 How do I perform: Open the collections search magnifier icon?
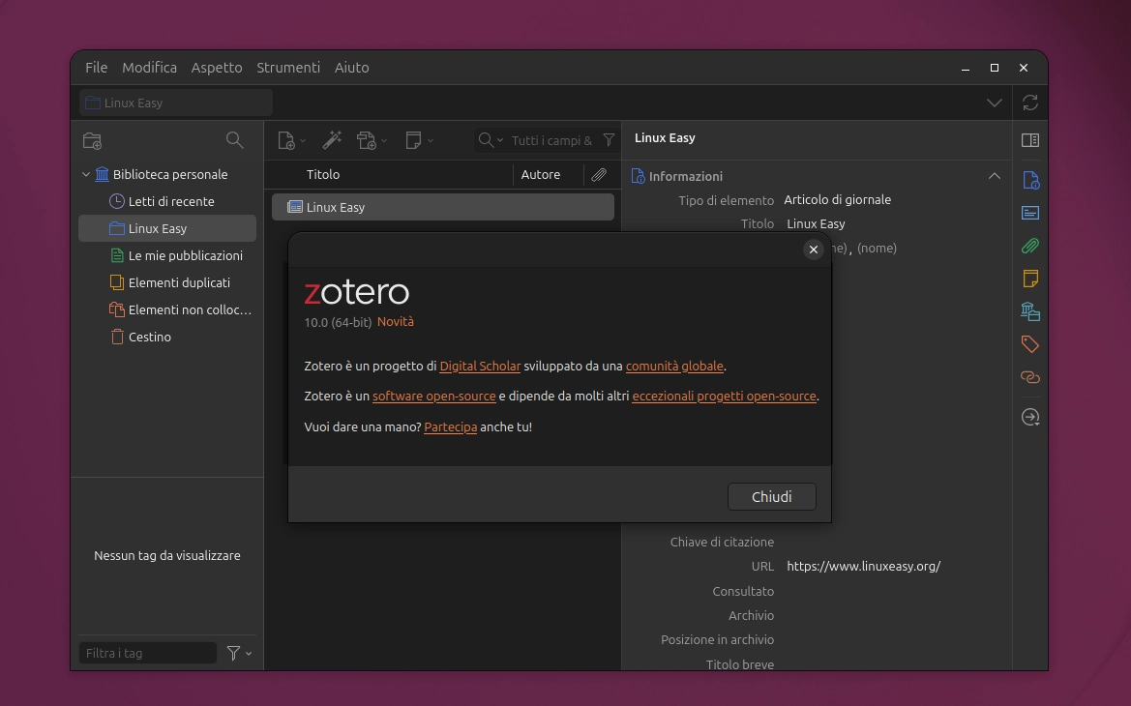(234, 140)
